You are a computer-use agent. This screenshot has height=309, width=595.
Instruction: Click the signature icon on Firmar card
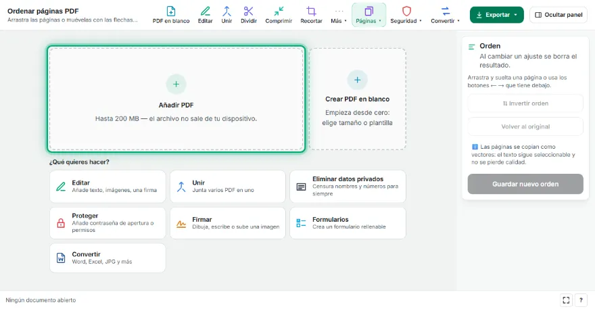181,224
